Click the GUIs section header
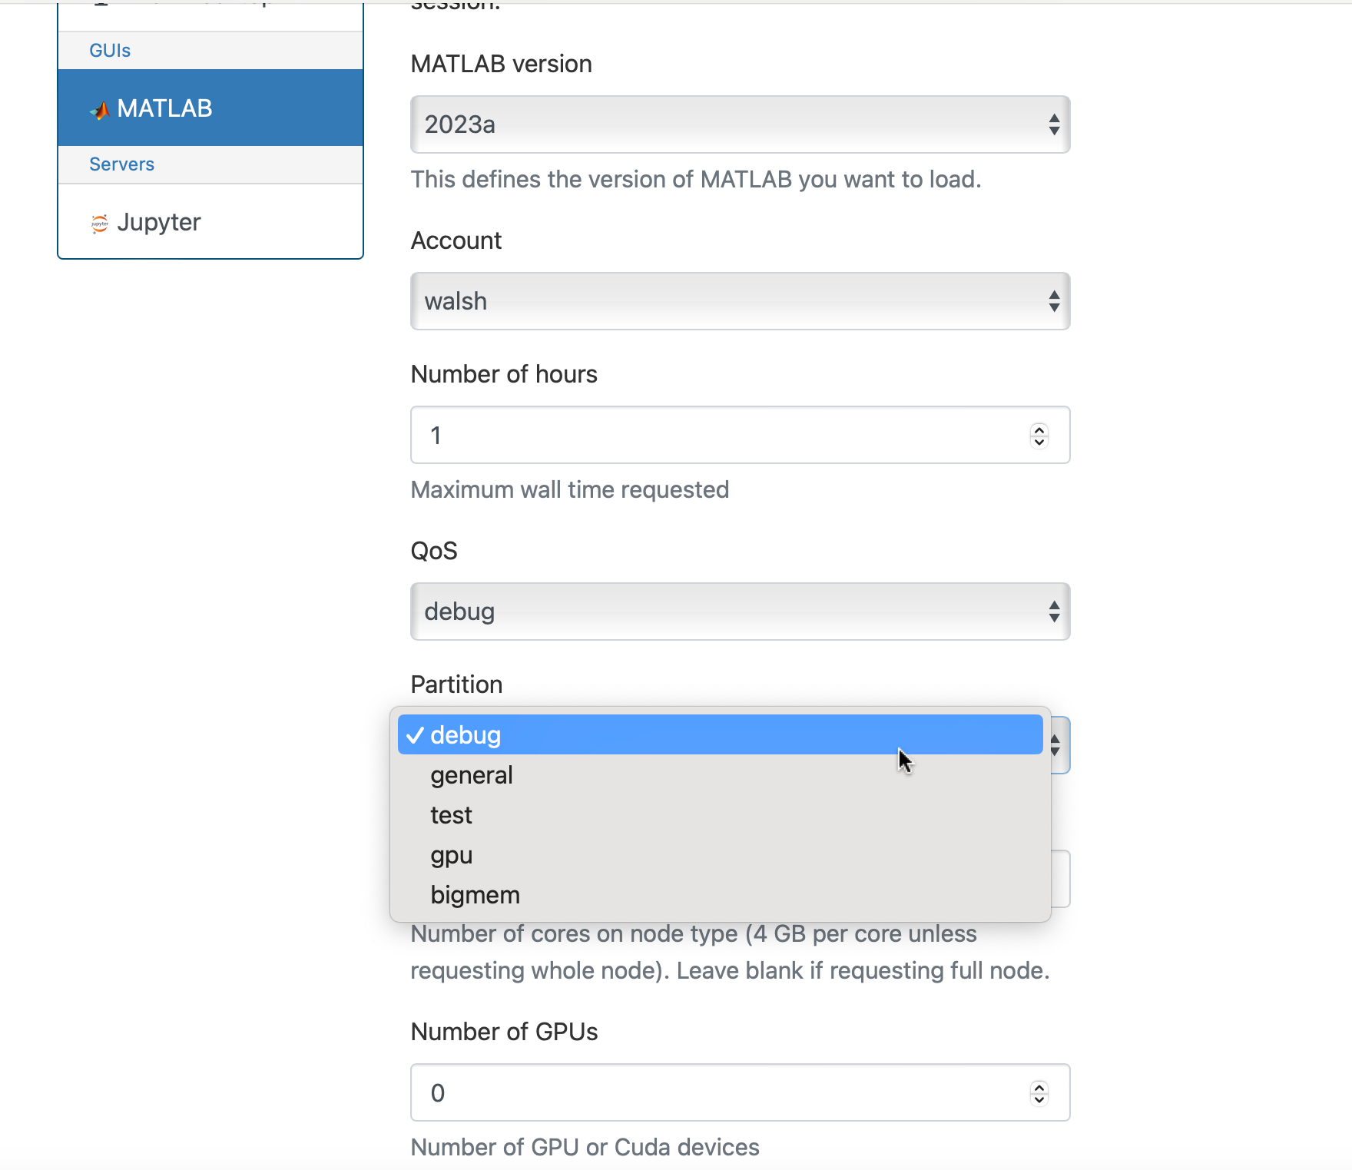Image resolution: width=1352 pixels, height=1170 pixels. point(110,51)
